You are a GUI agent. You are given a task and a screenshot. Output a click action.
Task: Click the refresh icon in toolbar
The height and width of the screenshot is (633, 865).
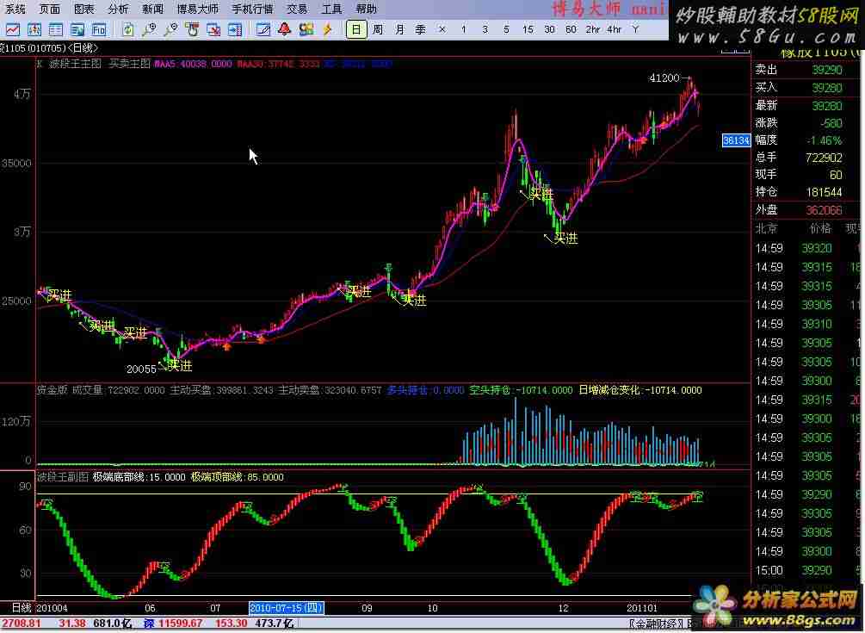click(127, 29)
